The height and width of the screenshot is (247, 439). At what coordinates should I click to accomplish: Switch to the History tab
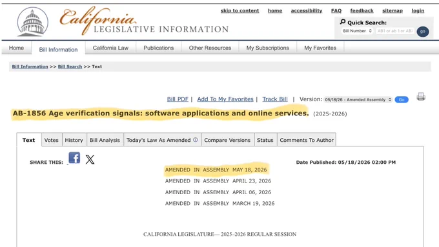(74, 140)
